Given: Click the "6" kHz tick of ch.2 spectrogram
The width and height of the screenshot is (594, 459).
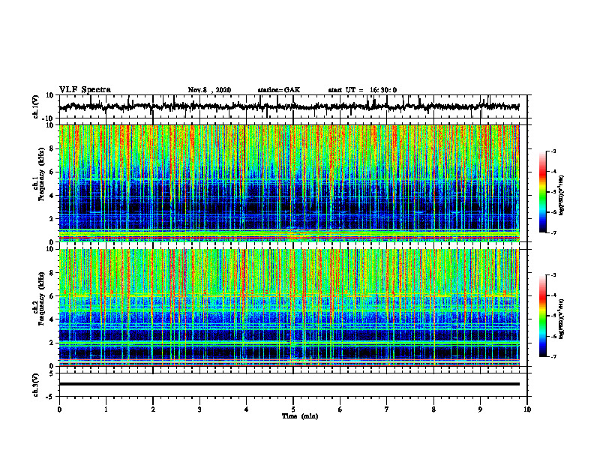Looking at the screenshot, I should pyautogui.click(x=52, y=296).
